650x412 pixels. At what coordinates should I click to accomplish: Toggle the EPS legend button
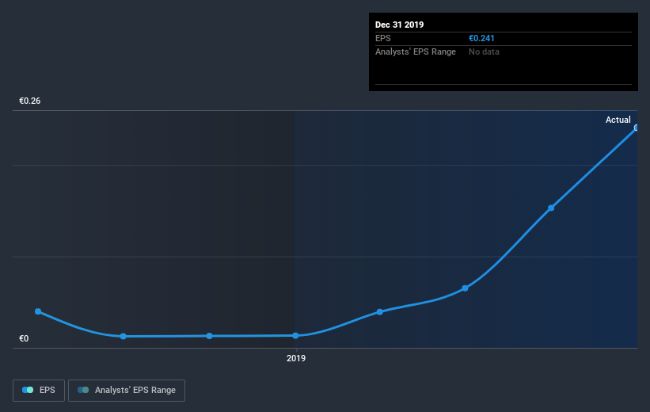[39, 391]
